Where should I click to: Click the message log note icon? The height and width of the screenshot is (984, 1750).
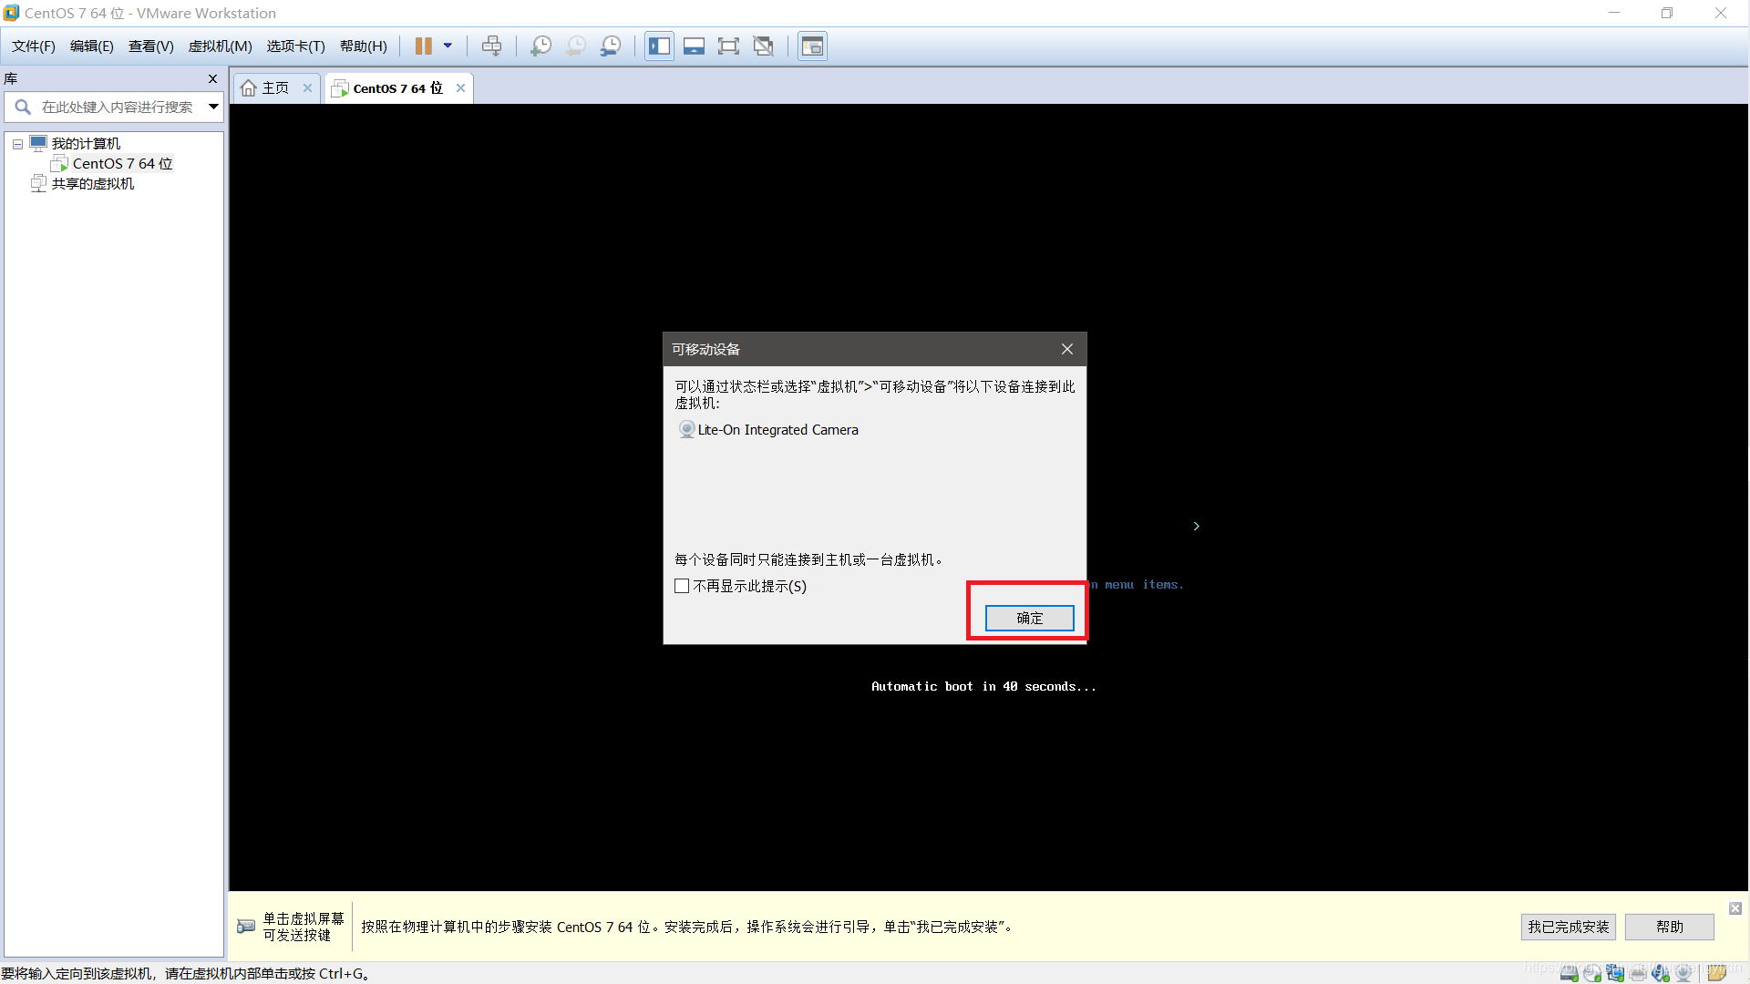(1717, 973)
